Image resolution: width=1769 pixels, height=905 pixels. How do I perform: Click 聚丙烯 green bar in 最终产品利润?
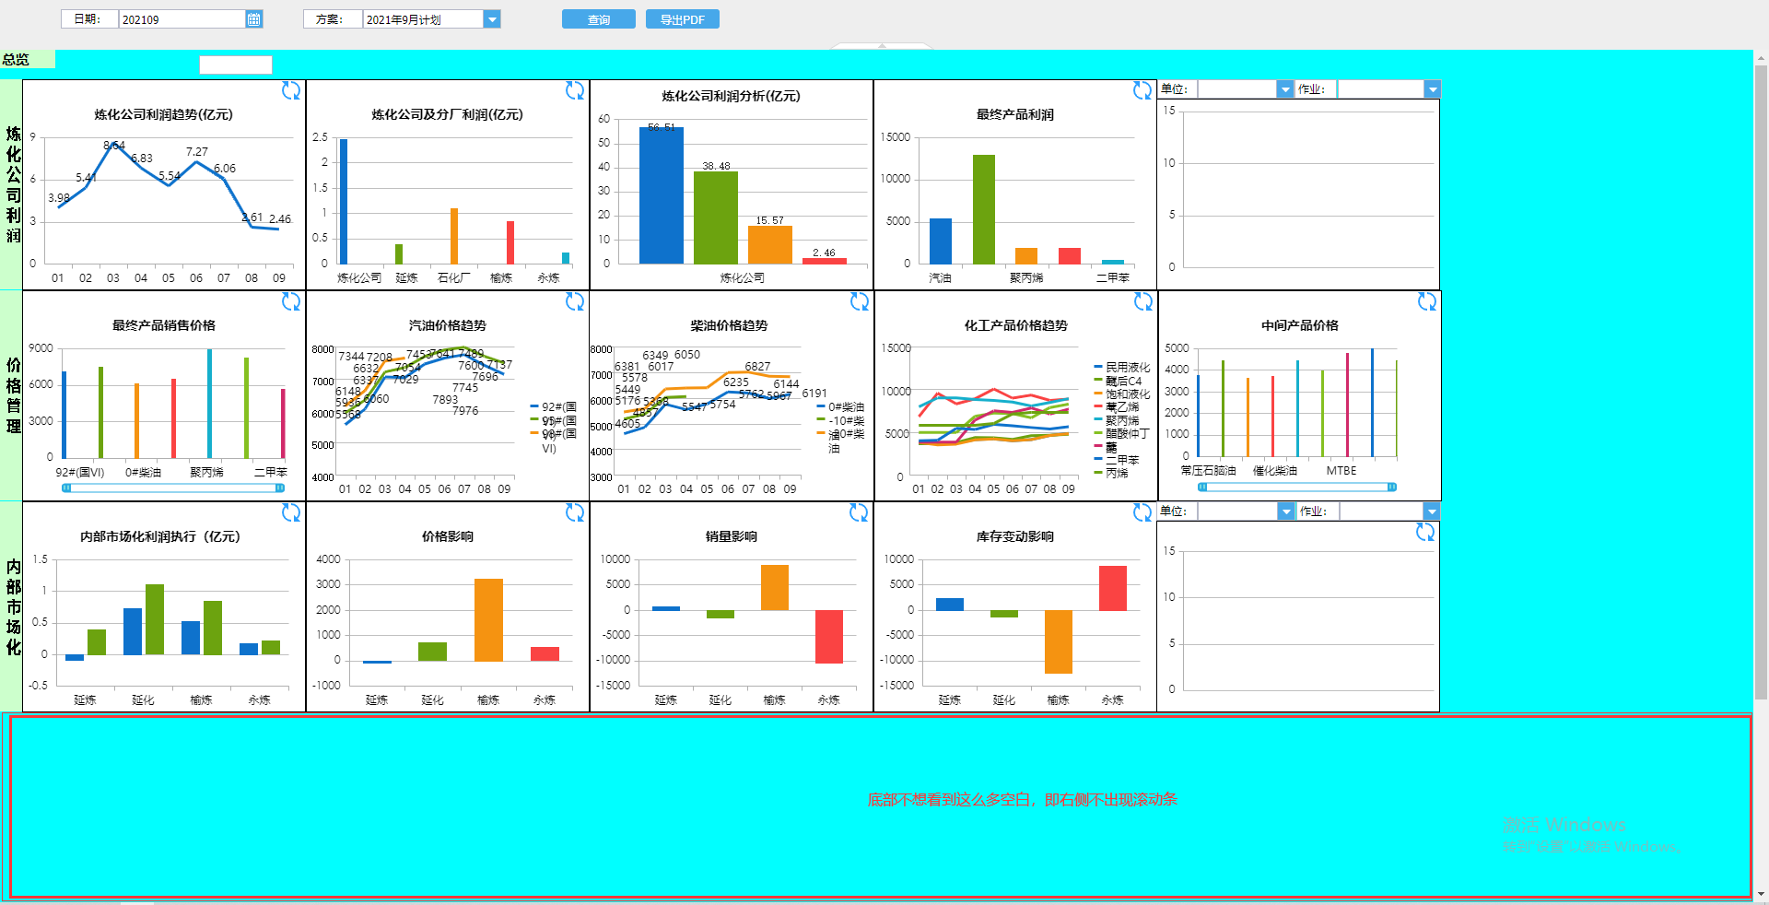click(x=984, y=209)
